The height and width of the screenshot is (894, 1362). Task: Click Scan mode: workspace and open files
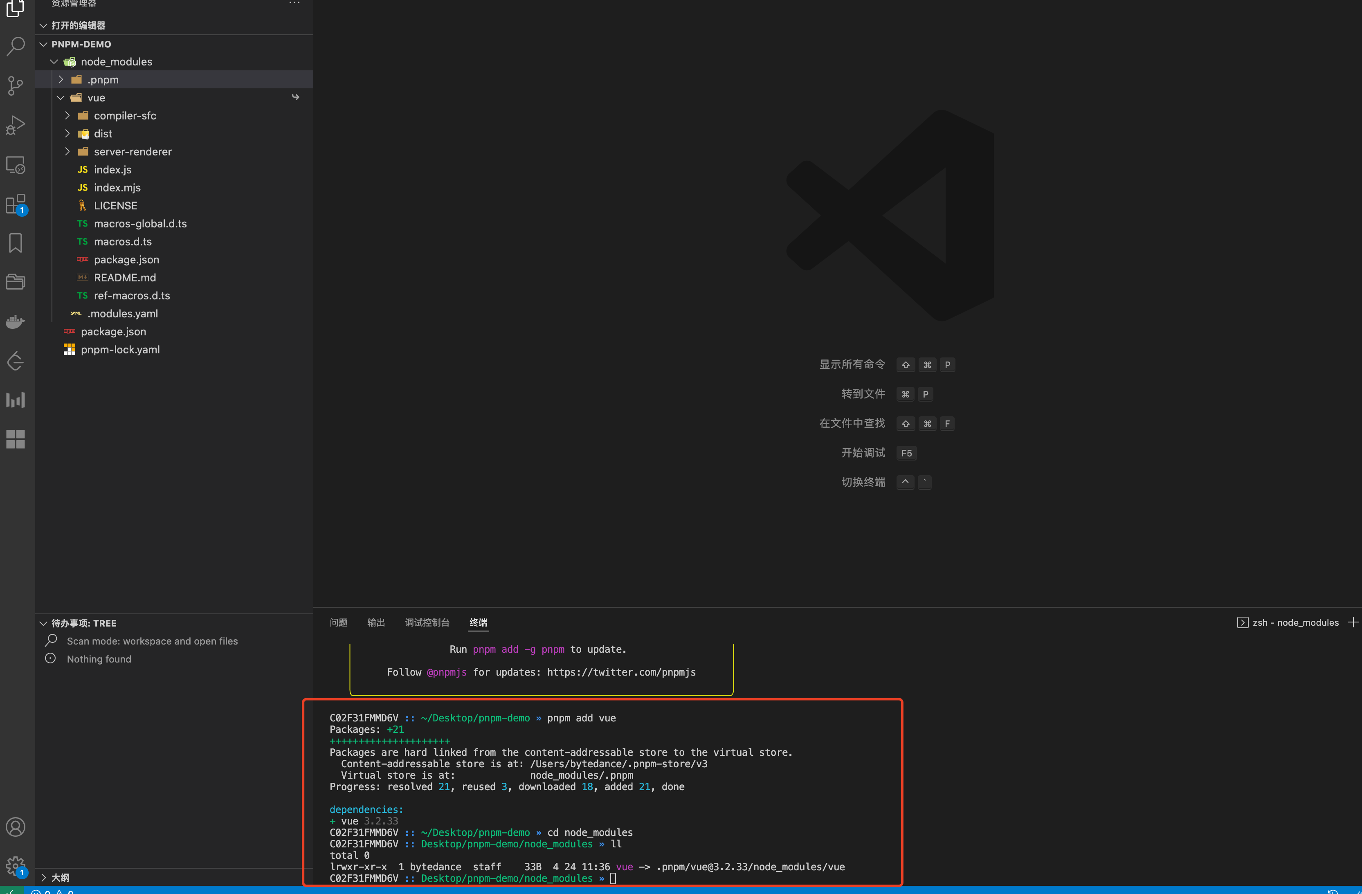pos(152,641)
